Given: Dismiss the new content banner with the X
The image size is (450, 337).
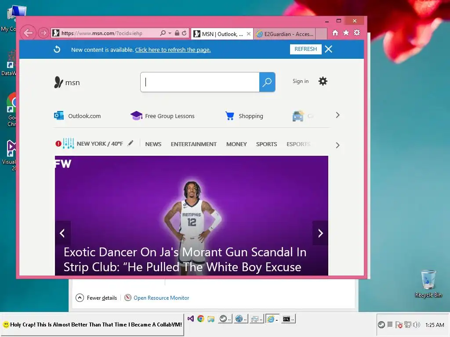Looking at the screenshot, I should (329, 49).
